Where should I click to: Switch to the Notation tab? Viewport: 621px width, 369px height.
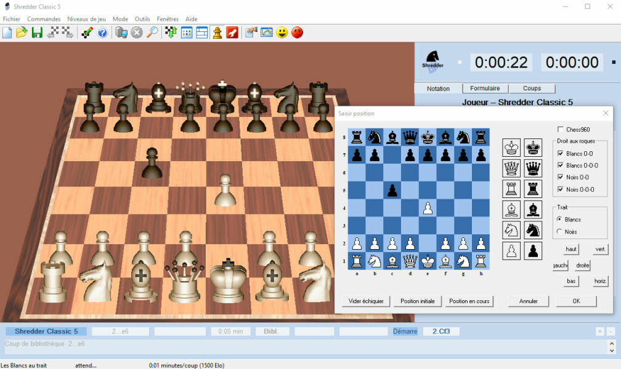[x=438, y=89]
